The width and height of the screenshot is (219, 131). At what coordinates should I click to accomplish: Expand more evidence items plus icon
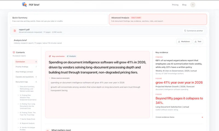click(202, 117)
